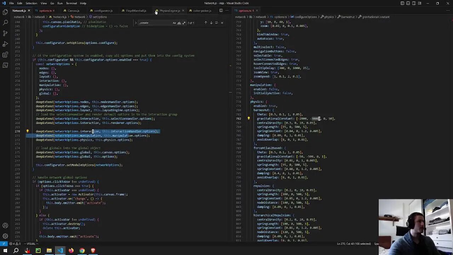The width and height of the screenshot is (453, 255).
Task: Switch to the color-picker.js tab
Action: coord(202,11)
